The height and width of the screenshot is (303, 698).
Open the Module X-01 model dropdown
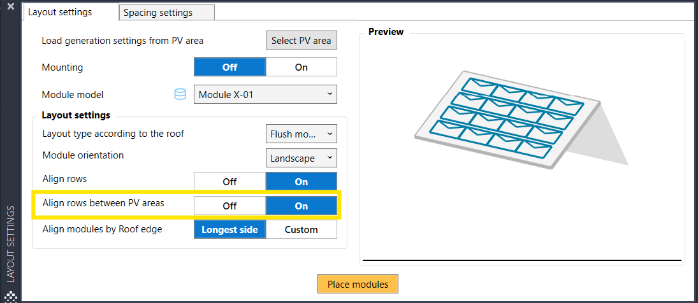[265, 94]
